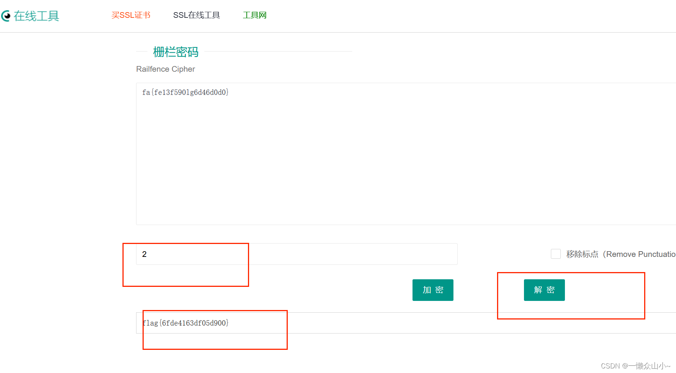Viewport: 676px width, 373px height.
Task: Click the Railfence Cipher subtitle text
Action: [x=166, y=69]
